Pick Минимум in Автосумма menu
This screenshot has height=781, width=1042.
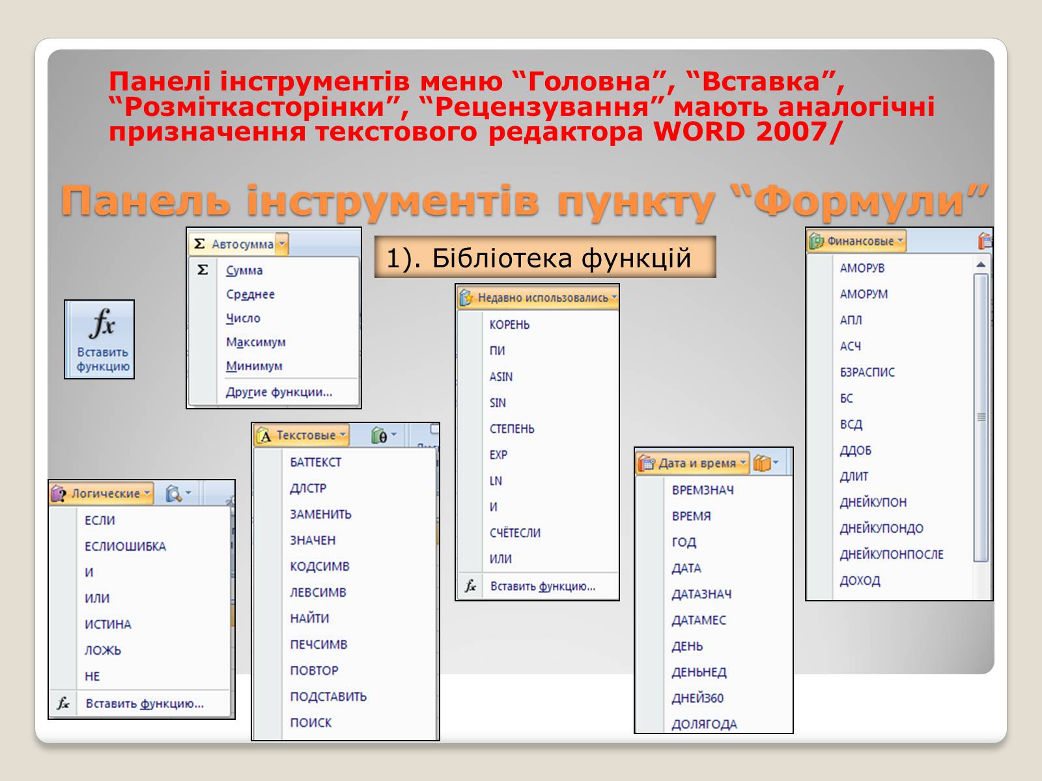click(x=254, y=366)
